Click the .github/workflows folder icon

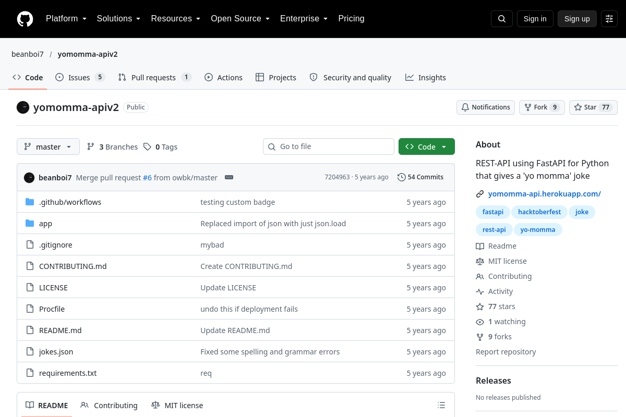(30, 202)
